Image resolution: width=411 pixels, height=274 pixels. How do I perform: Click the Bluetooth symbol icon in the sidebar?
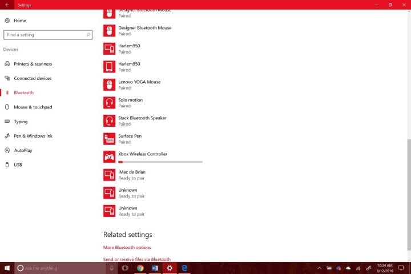(x=7, y=92)
